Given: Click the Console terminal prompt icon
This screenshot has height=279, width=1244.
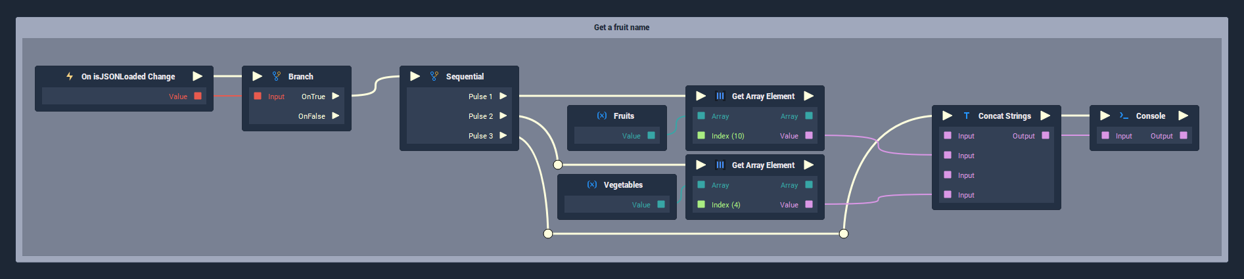Looking at the screenshot, I should (x=1124, y=116).
